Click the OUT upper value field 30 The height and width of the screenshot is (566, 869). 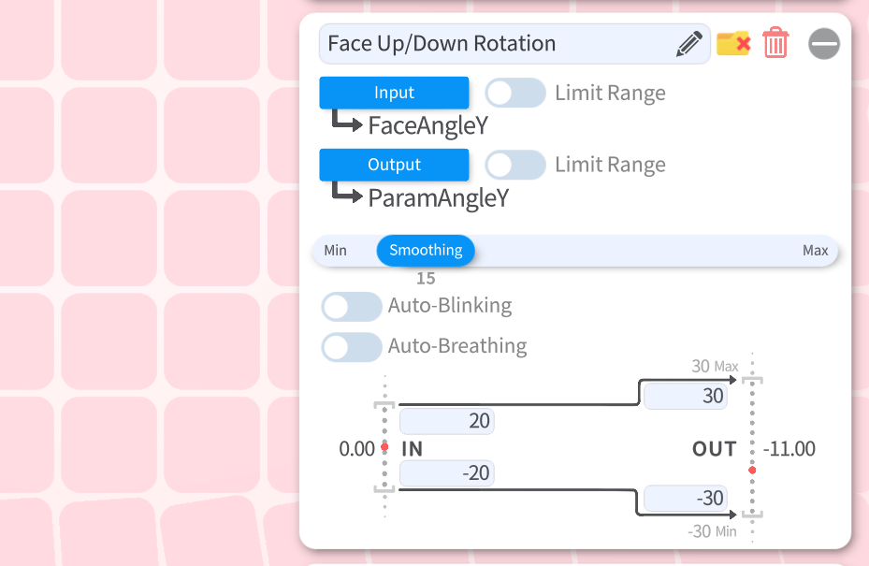687,396
